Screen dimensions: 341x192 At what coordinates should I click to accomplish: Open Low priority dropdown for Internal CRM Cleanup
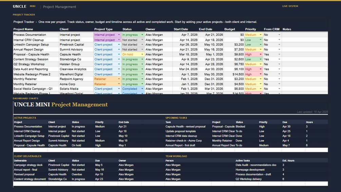(x=260, y=40)
